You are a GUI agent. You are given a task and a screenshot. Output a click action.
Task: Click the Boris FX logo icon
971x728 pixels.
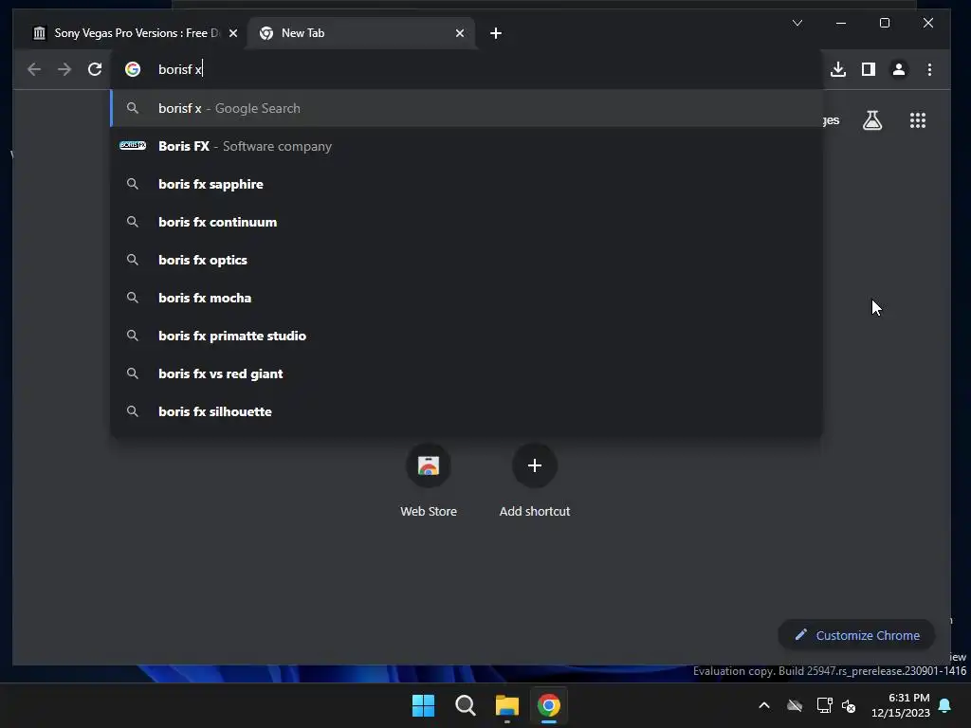(133, 145)
